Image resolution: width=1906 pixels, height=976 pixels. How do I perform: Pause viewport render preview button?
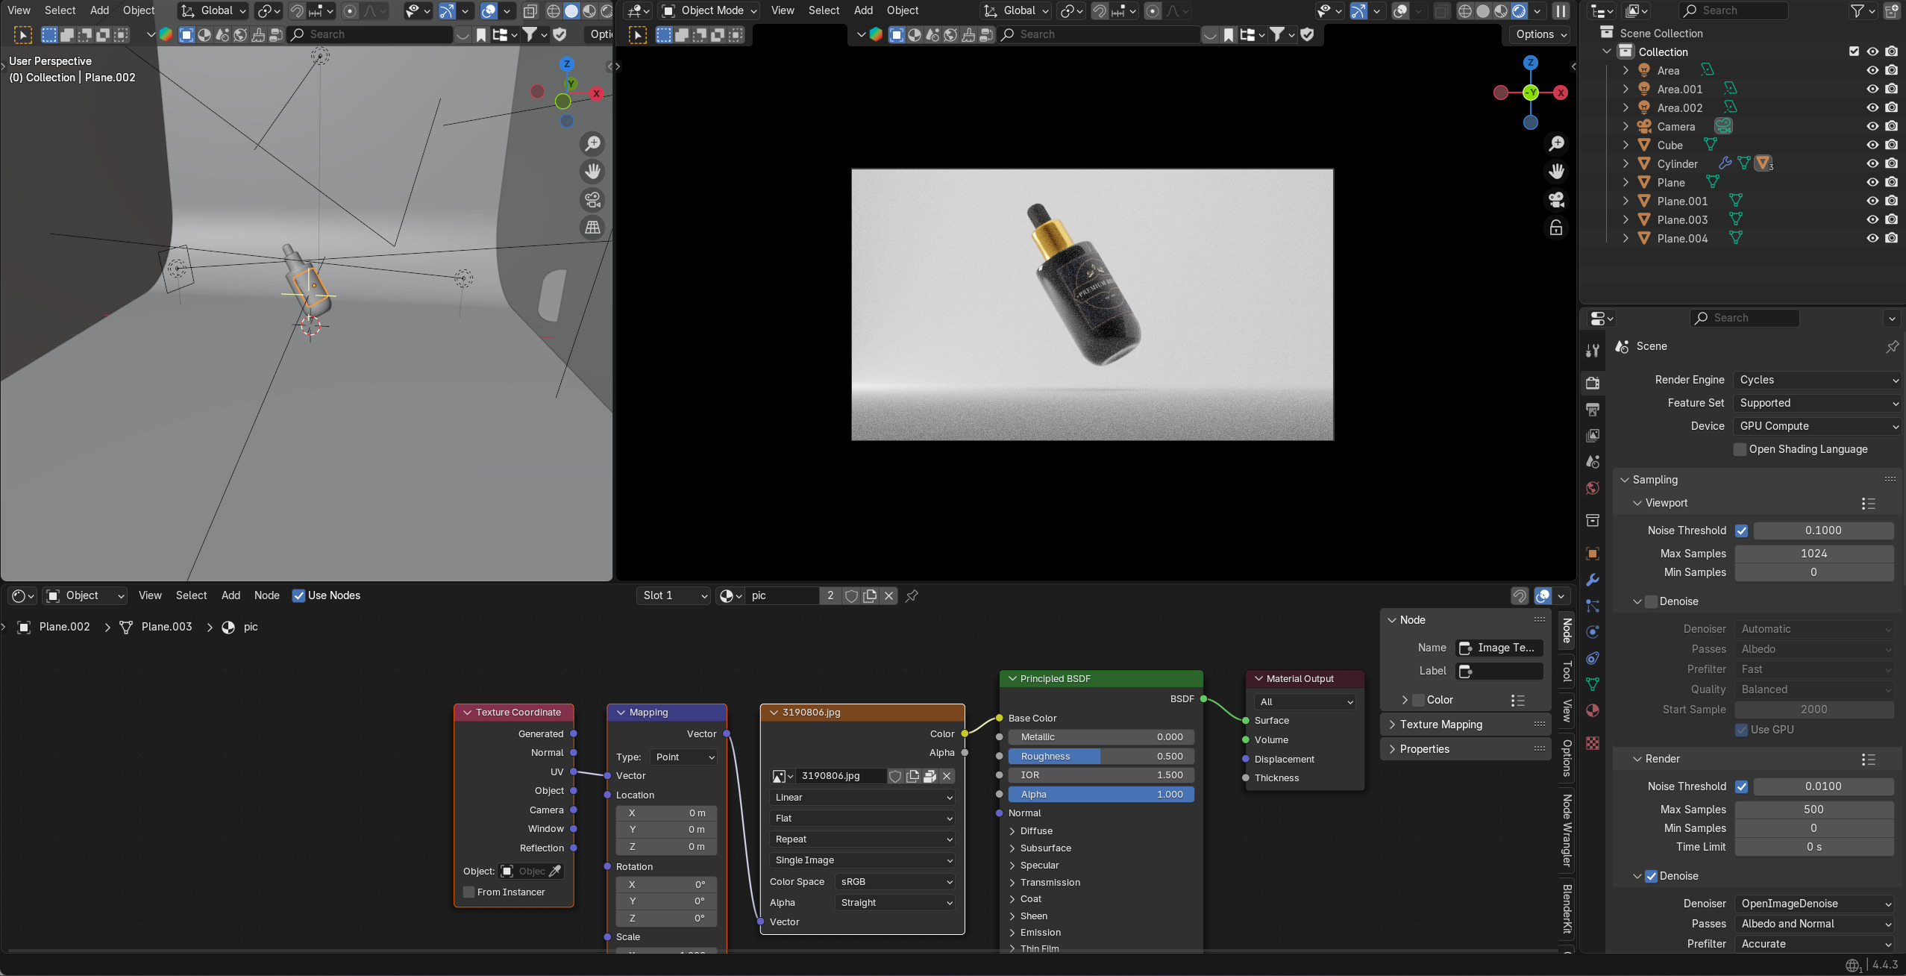tap(1561, 10)
